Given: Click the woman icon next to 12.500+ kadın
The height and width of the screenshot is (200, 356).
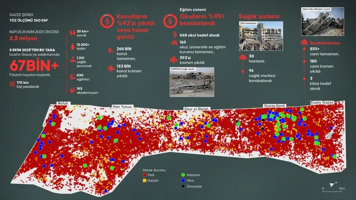Looking at the screenshot, I should tap(72, 46).
